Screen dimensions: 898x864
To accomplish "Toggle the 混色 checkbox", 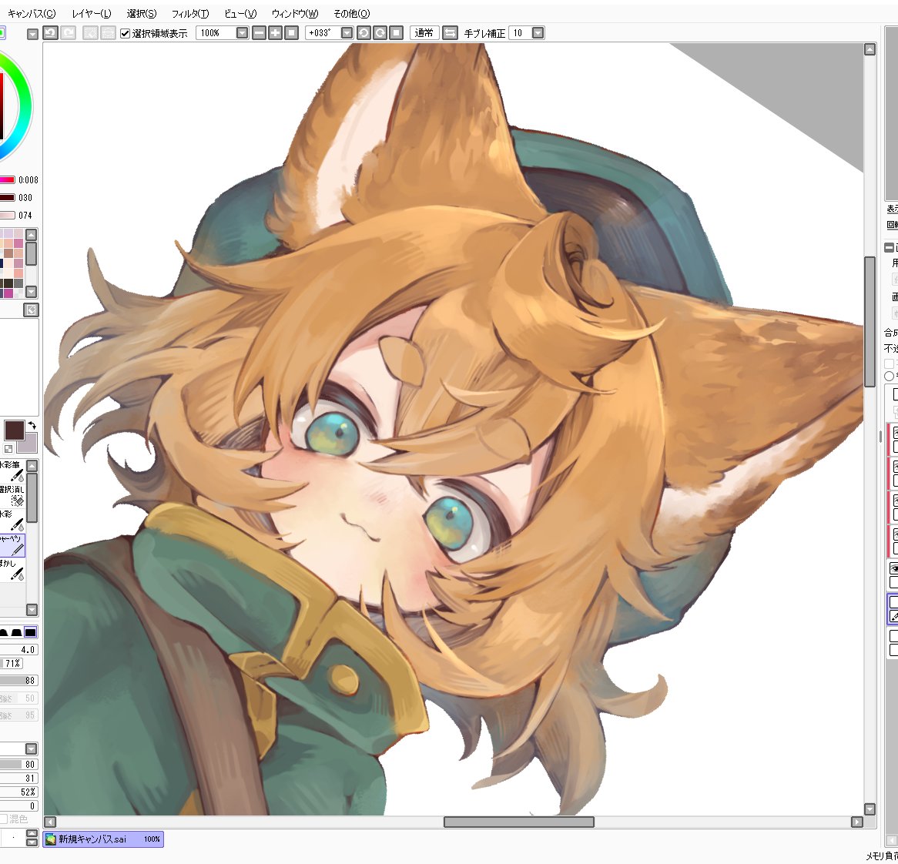I will click(x=3, y=819).
